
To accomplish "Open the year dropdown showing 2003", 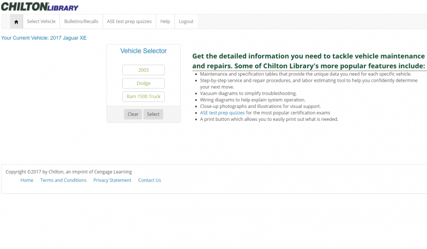I will [x=144, y=70].
